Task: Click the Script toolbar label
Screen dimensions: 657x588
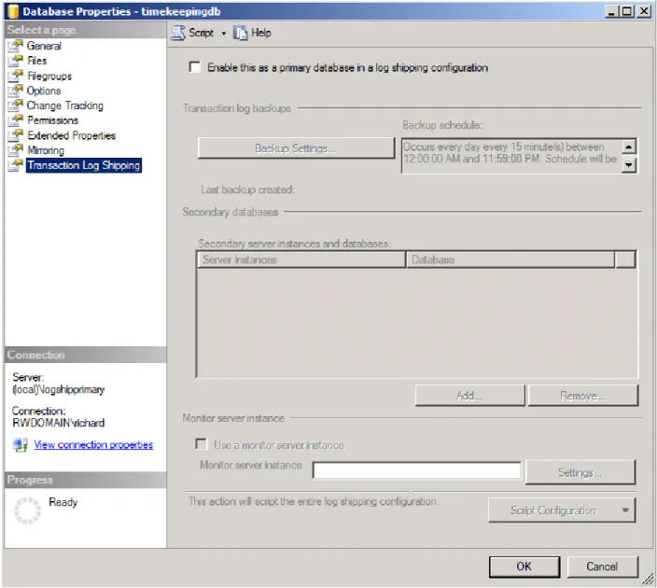Action: coord(202,33)
